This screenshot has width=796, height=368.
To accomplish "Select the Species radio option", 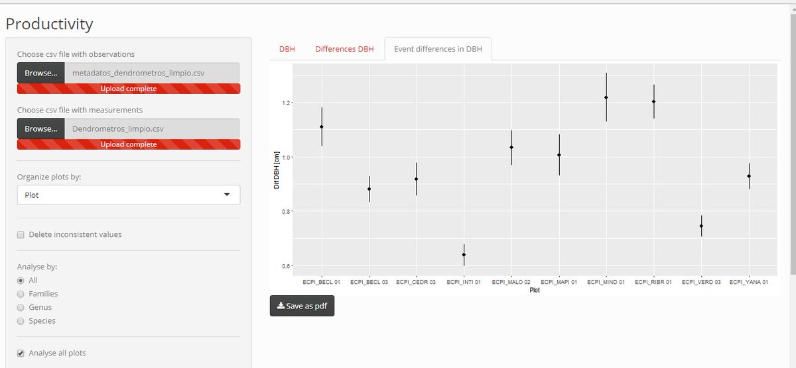I will coord(21,321).
